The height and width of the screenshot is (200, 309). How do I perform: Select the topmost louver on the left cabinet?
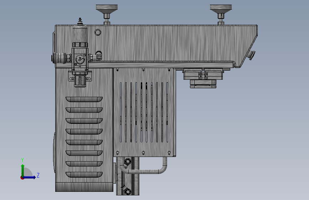tap(84, 99)
